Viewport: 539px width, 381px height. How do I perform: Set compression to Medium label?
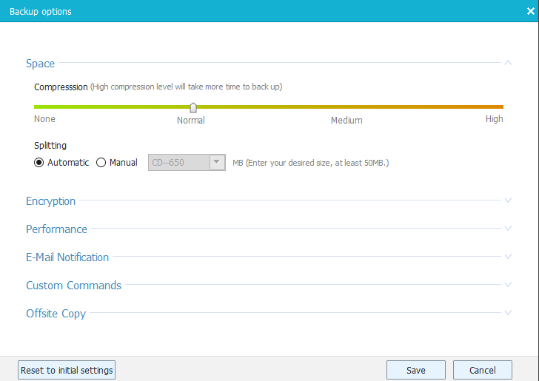tap(346, 121)
